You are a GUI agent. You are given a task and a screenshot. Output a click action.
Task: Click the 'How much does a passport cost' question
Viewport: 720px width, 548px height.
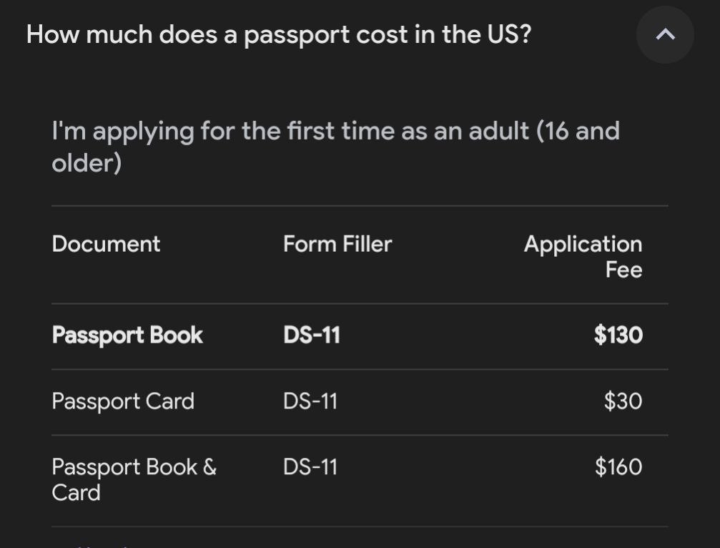point(278,34)
